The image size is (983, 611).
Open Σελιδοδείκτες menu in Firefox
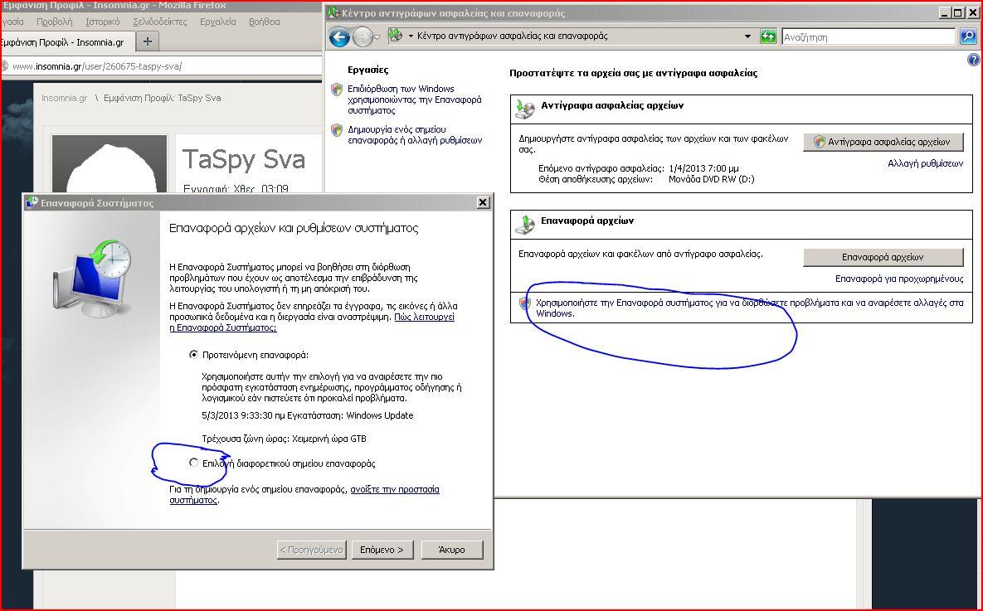click(x=160, y=22)
